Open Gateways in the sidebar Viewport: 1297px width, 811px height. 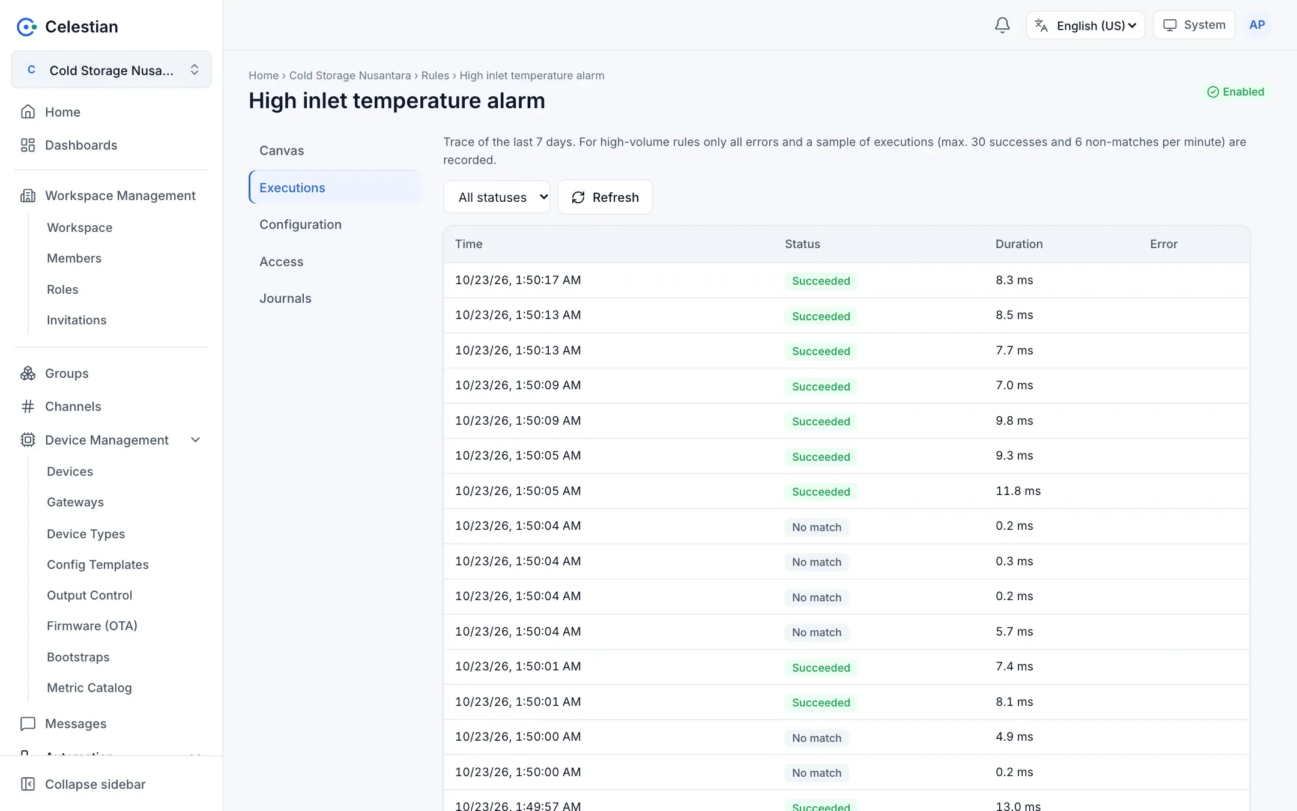tap(75, 502)
